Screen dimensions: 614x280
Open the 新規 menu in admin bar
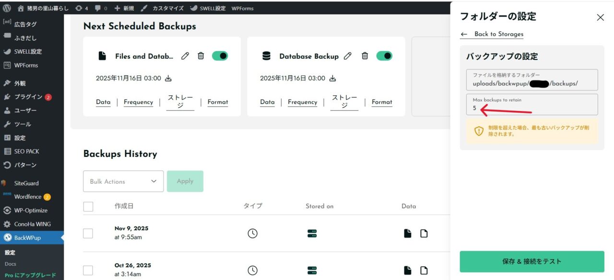pyautogui.click(x=124, y=8)
